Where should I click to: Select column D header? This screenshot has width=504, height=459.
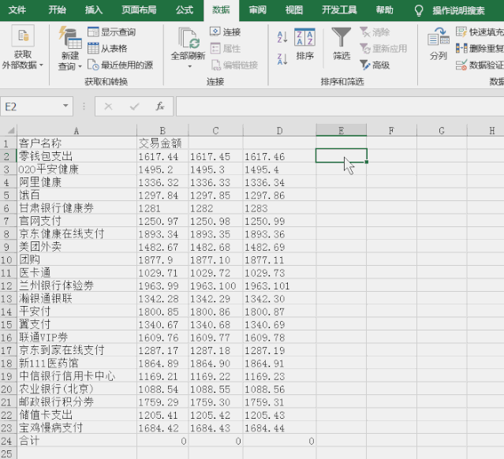tap(280, 130)
